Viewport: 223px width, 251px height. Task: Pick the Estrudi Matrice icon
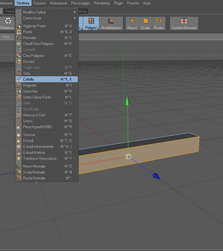click(x=19, y=153)
